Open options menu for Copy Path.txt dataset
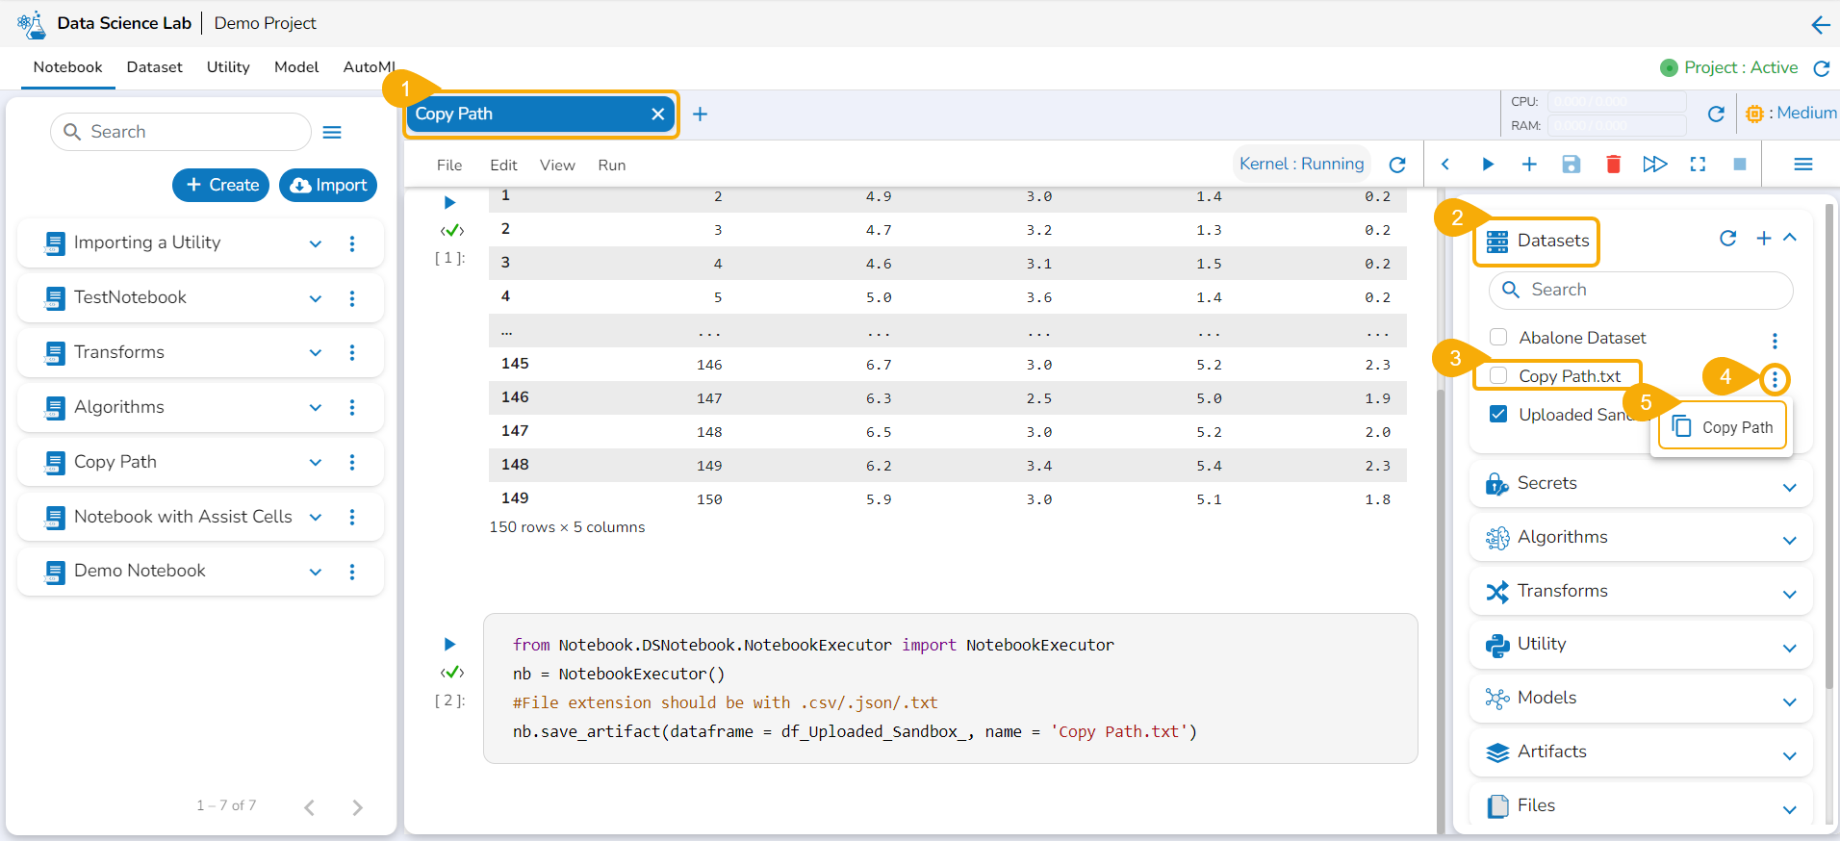Screen dimensions: 1840x841 point(1775,380)
